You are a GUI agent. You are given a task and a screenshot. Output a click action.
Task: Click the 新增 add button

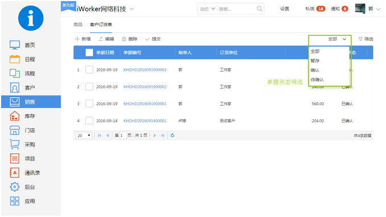pyautogui.click(x=83, y=39)
